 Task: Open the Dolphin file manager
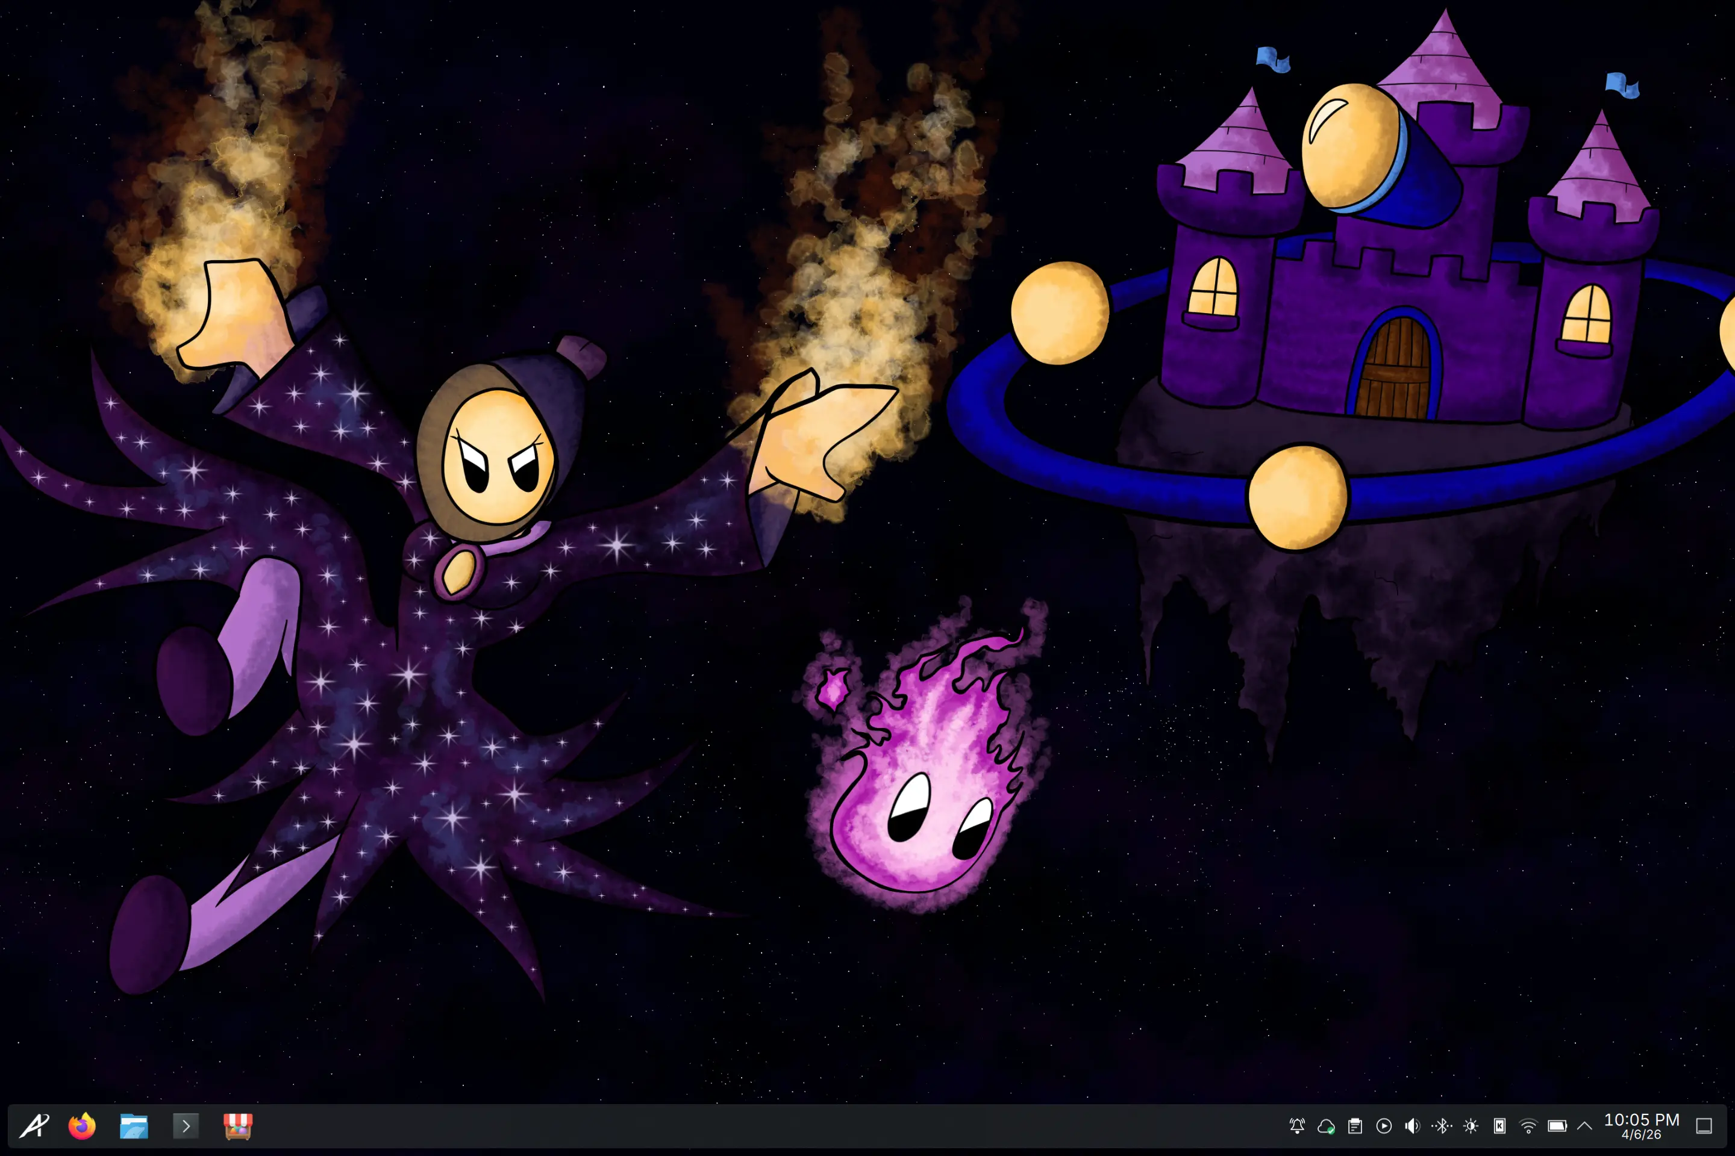point(134,1125)
